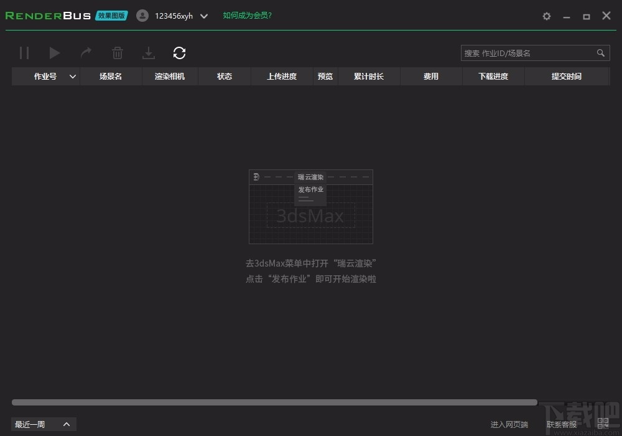This screenshot has width=622, height=436.
Task: Click the start/resume job play icon
Action: coord(54,53)
